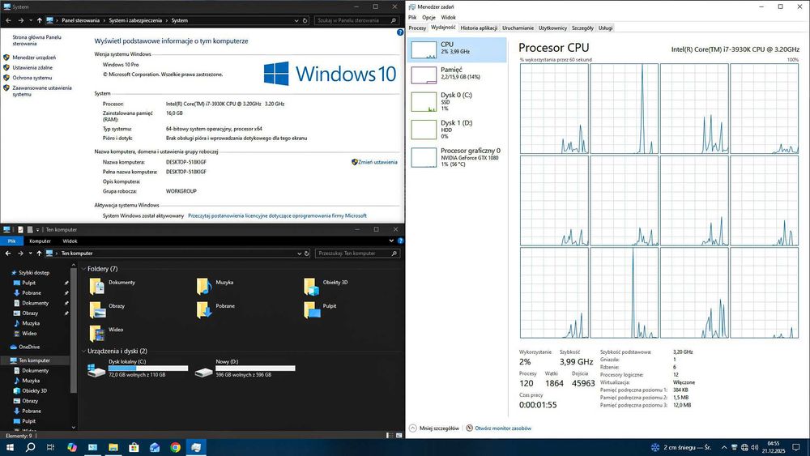Open Windows Start menu
The height and width of the screenshot is (456, 810).
pyautogui.click(x=9, y=447)
